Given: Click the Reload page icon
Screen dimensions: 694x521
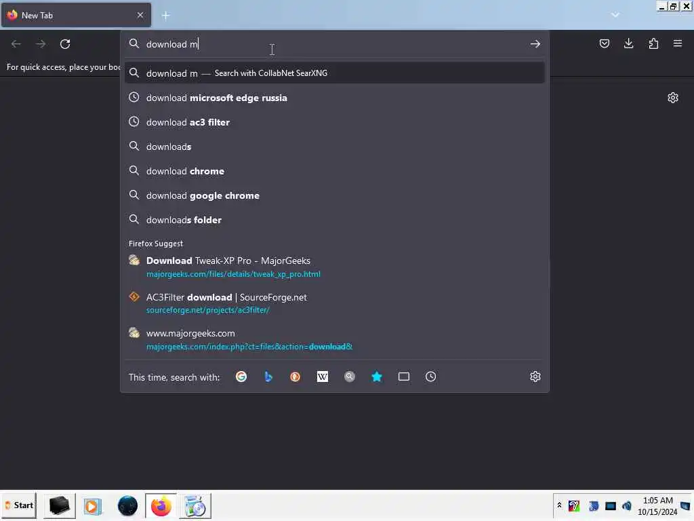Looking at the screenshot, I should pos(65,44).
